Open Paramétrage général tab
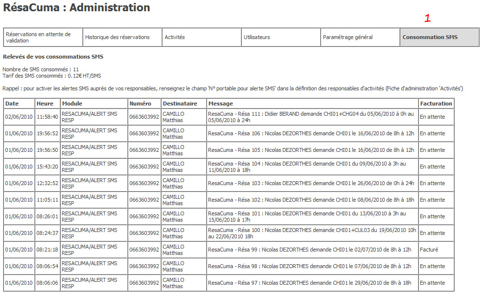This screenshot has height=294, width=482. [x=360, y=37]
